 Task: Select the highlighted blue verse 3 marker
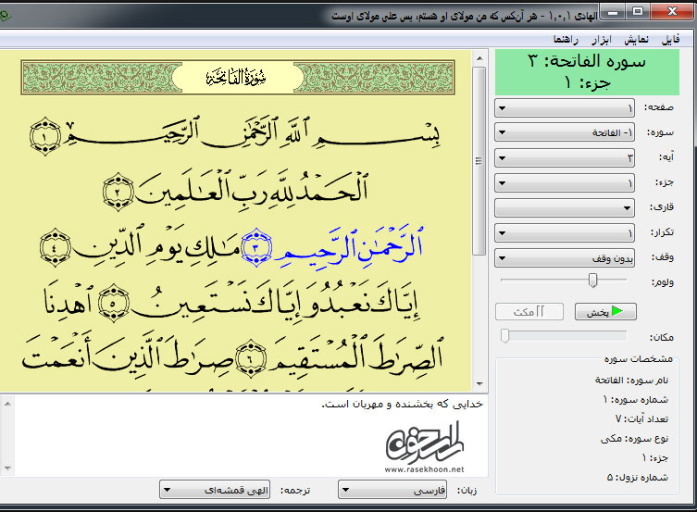tap(255, 247)
